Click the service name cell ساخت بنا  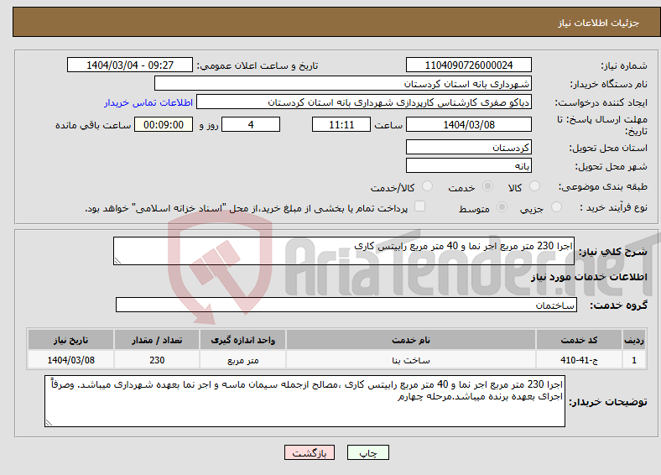click(410, 360)
